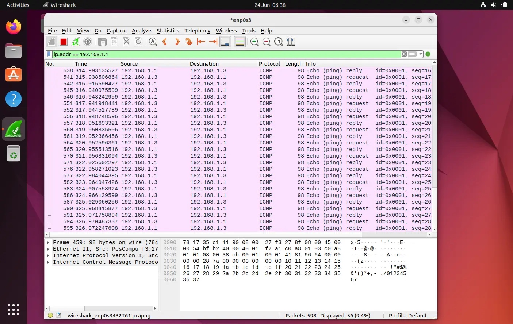The height and width of the screenshot is (324, 513).
Task: Open capture options with the gear icon
Action: pos(87,42)
